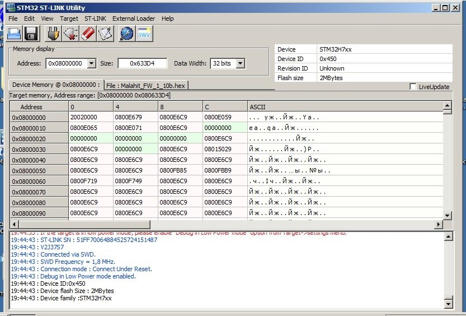Expand the Address dropdown arrow
The height and width of the screenshot is (316, 466).
(92, 63)
